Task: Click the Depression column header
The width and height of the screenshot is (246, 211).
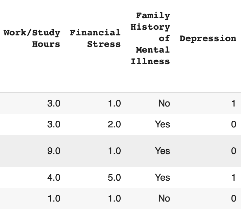Action: pos(208,38)
